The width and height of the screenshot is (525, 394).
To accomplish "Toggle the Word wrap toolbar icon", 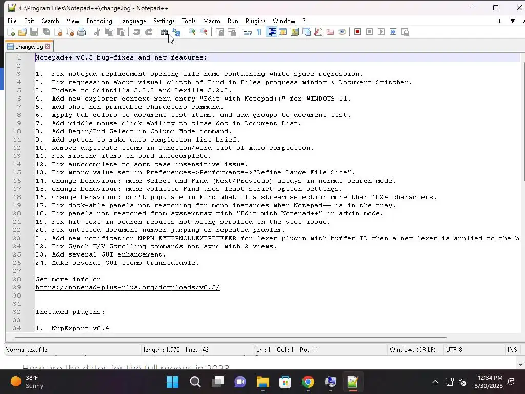I will click(x=248, y=32).
